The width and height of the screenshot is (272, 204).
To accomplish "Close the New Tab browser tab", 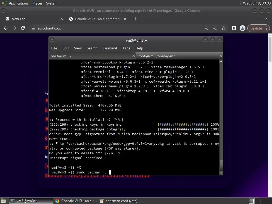I will coord(62,19).
